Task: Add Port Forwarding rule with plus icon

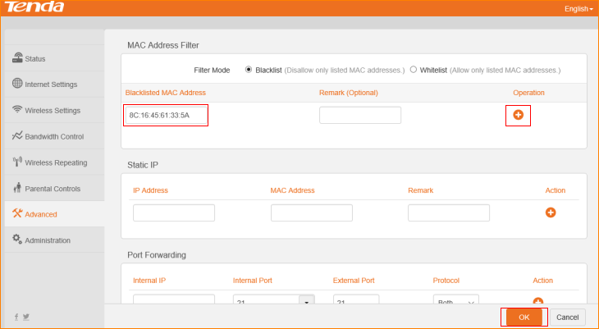Action: pyautogui.click(x=538, y=302)
